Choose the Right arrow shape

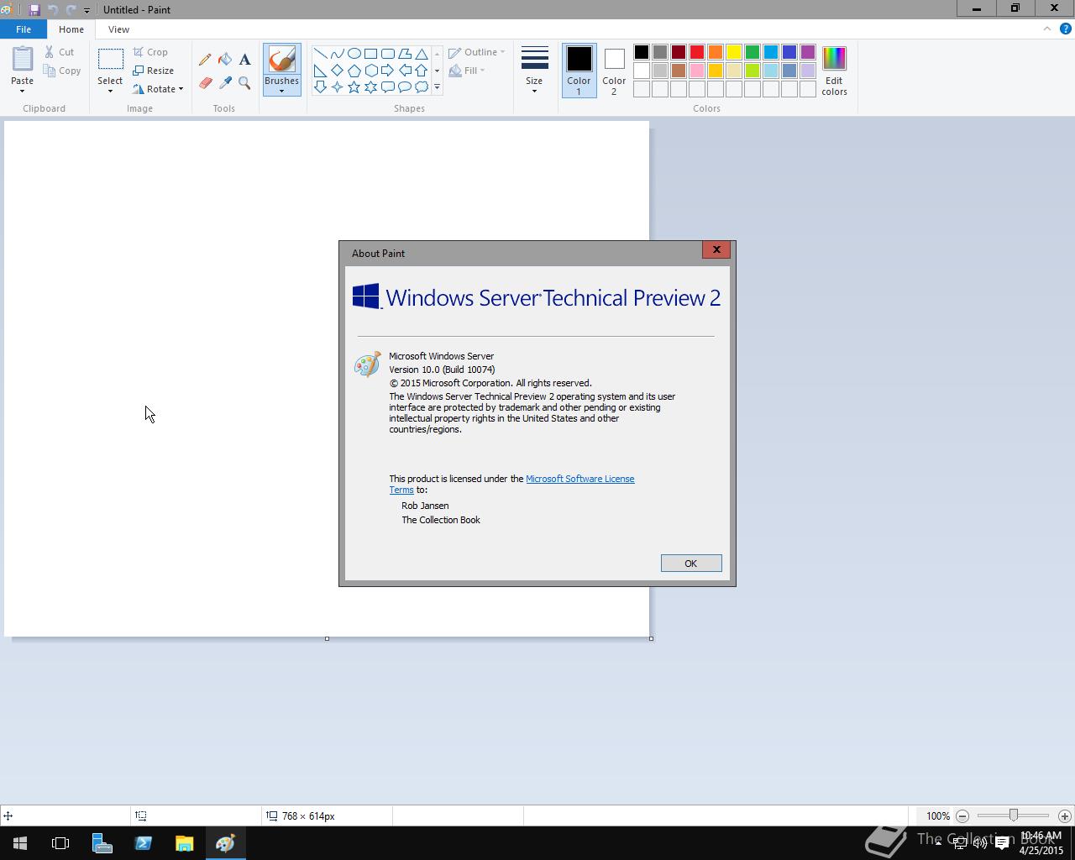(x=387, y=71)
